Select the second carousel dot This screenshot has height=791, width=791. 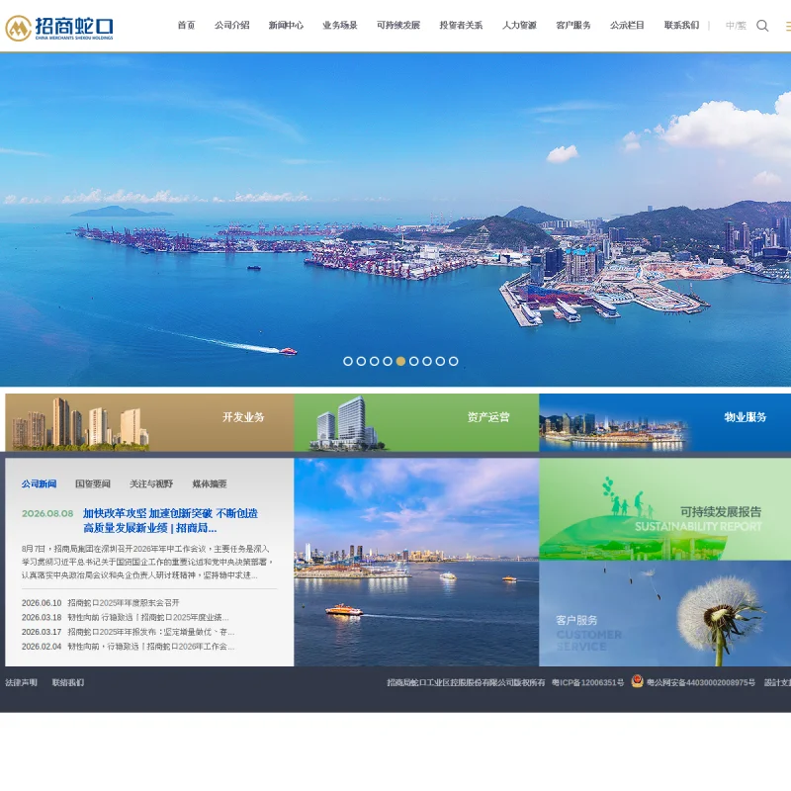coord(361,361)
